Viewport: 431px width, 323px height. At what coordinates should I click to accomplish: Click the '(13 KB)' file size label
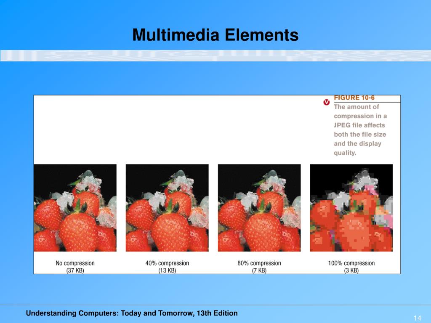pyautogui.click(x=167, y=270)
